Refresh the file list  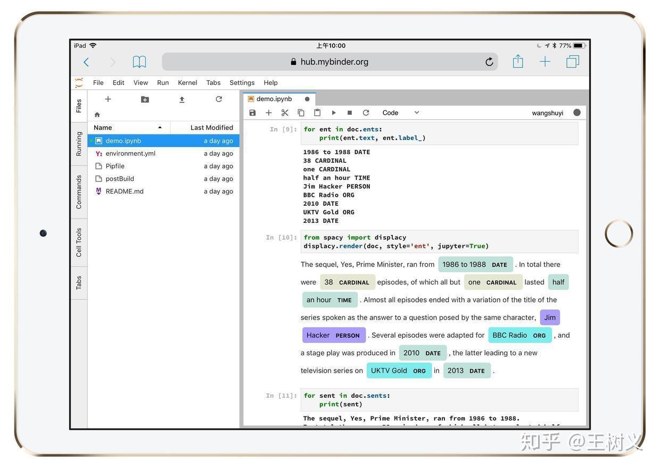click(x=219, y=99)
